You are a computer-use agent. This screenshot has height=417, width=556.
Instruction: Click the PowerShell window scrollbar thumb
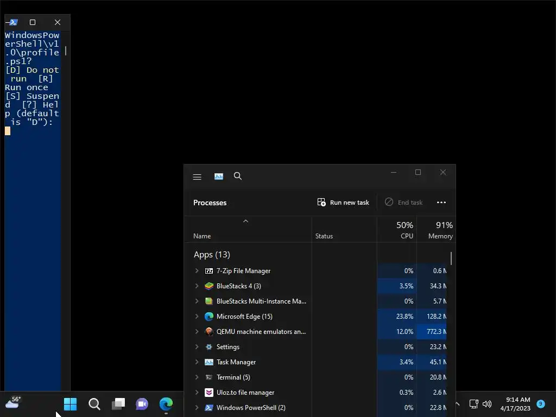click(x=66, y=50)
